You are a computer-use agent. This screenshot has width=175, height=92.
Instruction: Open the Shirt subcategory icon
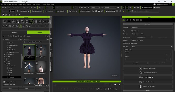(x=7, y=26)
